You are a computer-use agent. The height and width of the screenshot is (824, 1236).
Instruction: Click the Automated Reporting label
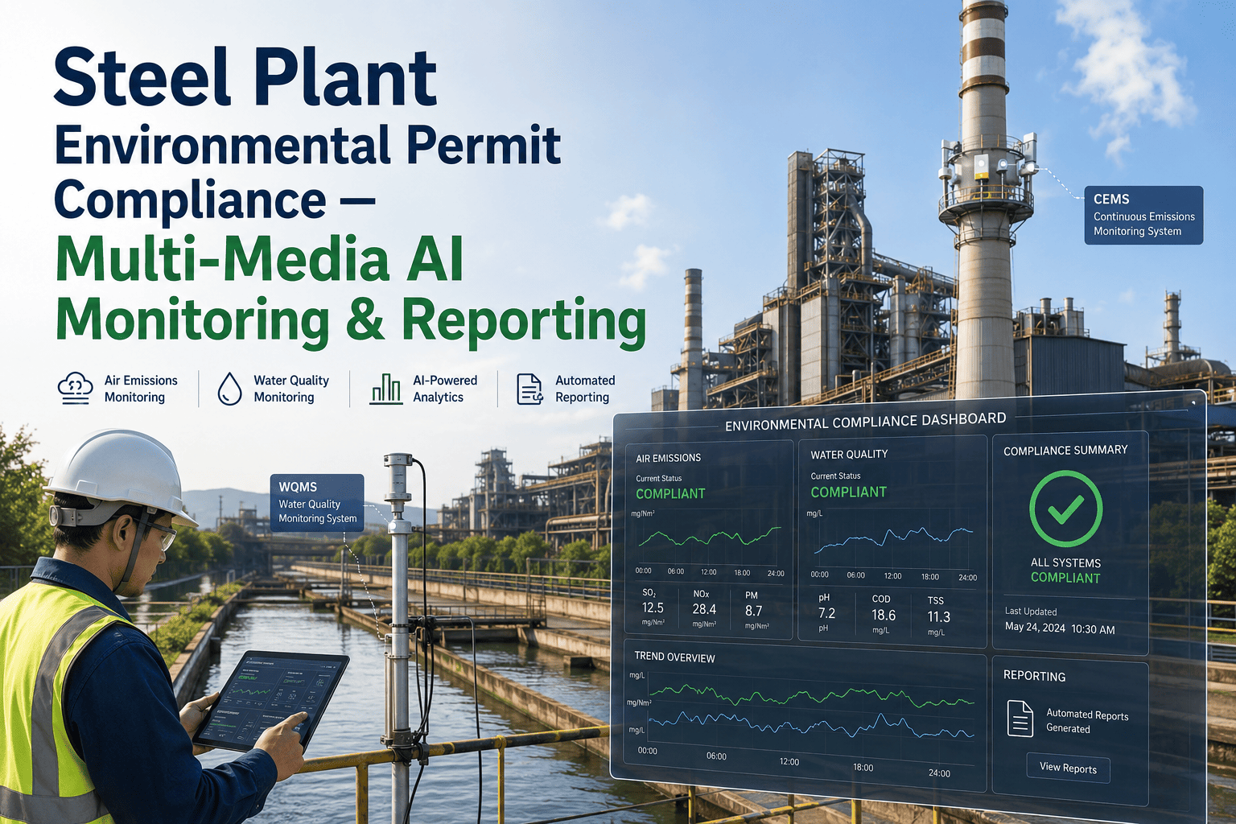pos(584,389)
